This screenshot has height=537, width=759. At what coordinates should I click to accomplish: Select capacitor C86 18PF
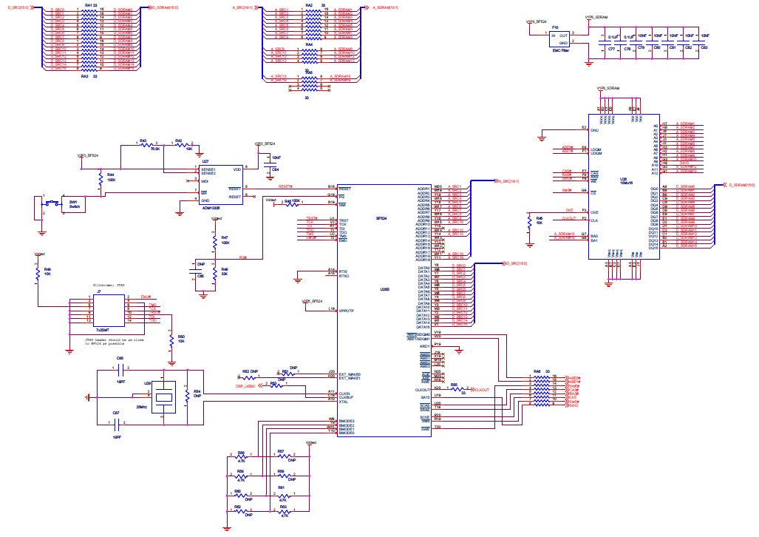point(120,369)
